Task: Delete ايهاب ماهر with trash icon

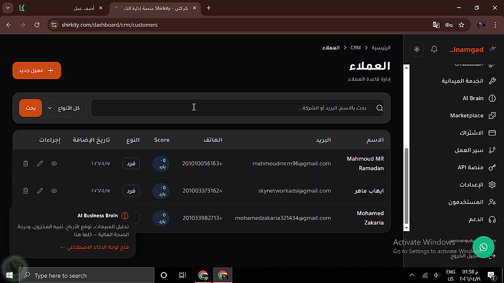Action: (26, 191)
